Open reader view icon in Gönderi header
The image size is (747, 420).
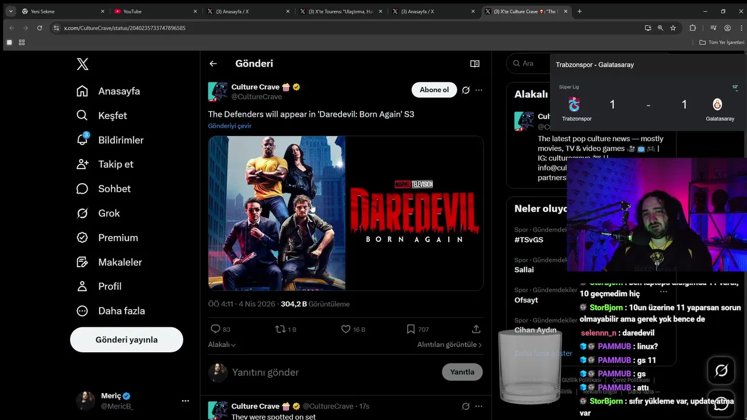475,64
